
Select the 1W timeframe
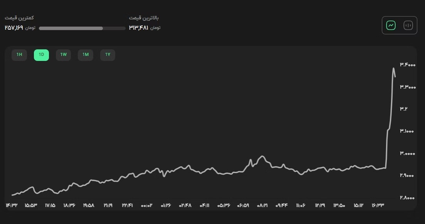click(64, 55)
